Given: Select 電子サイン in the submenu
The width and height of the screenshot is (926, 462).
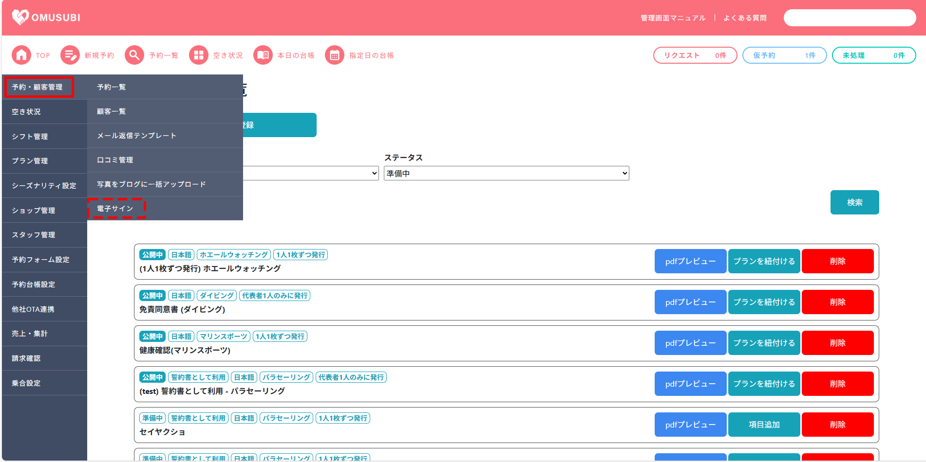Looking at the screenshot, I should point(115,209).
